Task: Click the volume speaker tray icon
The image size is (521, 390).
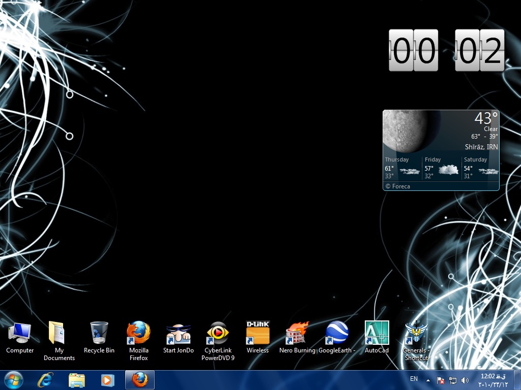Action: point(465,380)
